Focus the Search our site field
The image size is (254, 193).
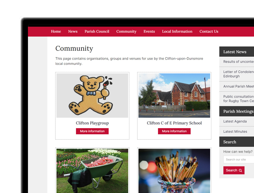[239, 159]
